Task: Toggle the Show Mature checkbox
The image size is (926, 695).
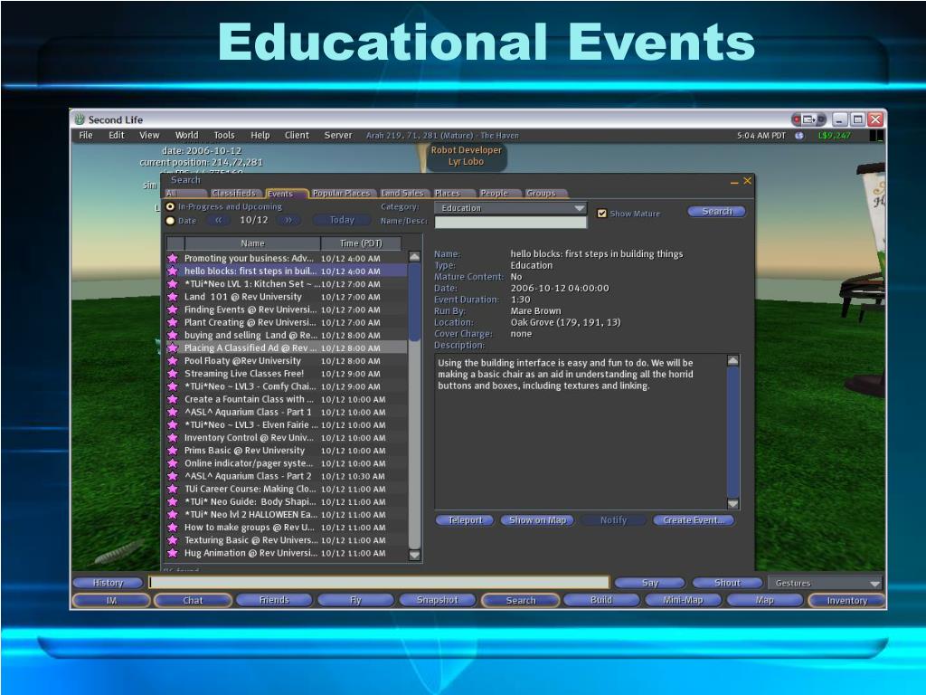Action: (x=601, y=214)
